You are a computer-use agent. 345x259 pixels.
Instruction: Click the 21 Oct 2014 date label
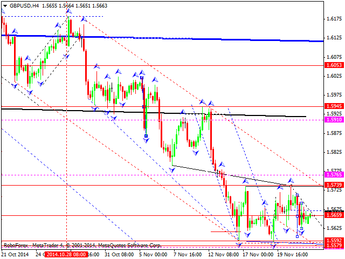16,254
